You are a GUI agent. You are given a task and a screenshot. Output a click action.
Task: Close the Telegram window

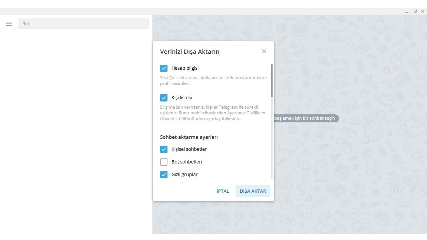(423, 12)
